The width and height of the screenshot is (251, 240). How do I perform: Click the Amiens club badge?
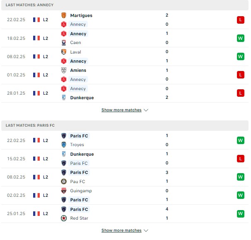tap(64, 70)
